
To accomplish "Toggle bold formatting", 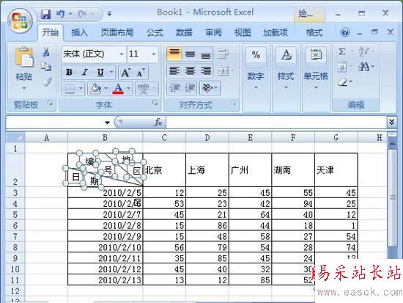I will 69,73.
